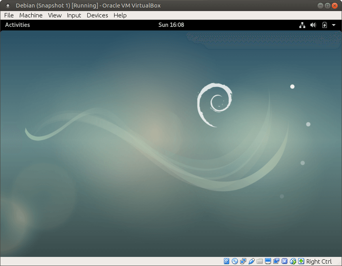Open the View menu
The width and height of the screenshot is (342, 266).
click(x=55, y=15)
